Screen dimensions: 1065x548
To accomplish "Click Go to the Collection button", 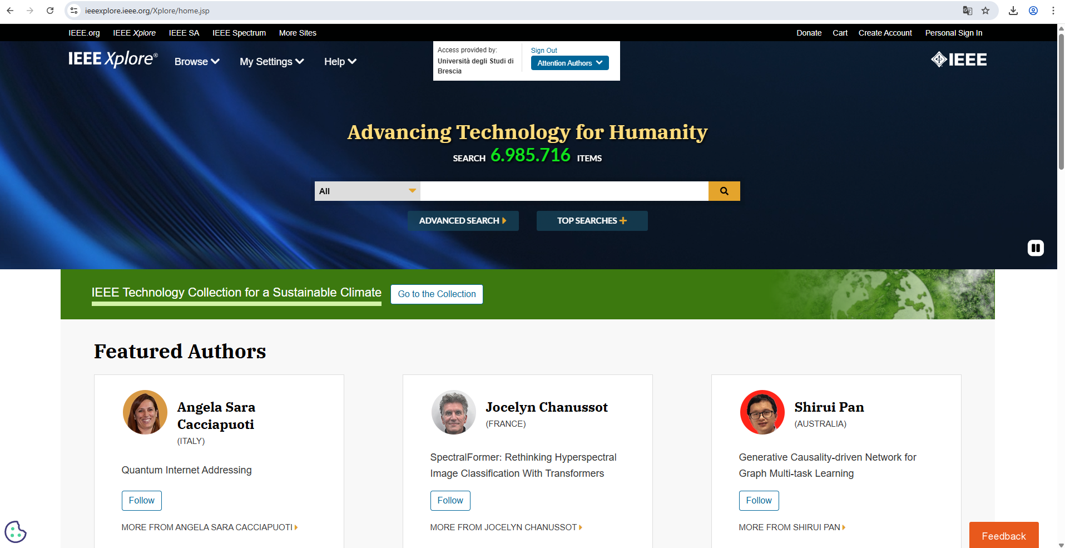I will click(437, 294).
